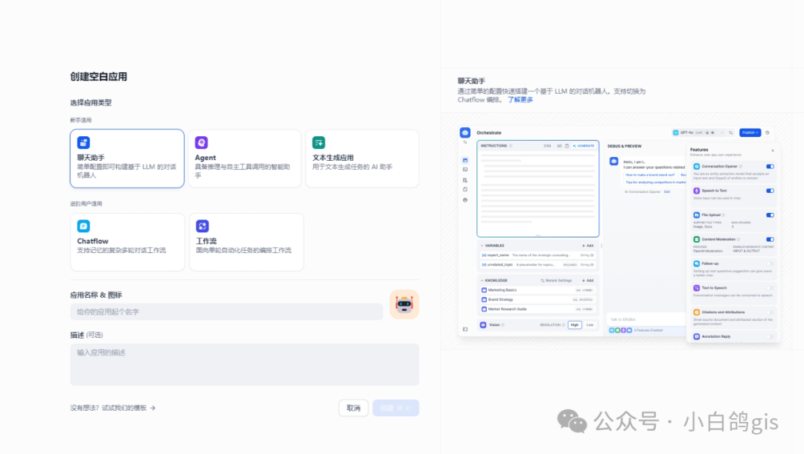Set Vision resolution to High
The image size is (804, 454).
(575, 325)
